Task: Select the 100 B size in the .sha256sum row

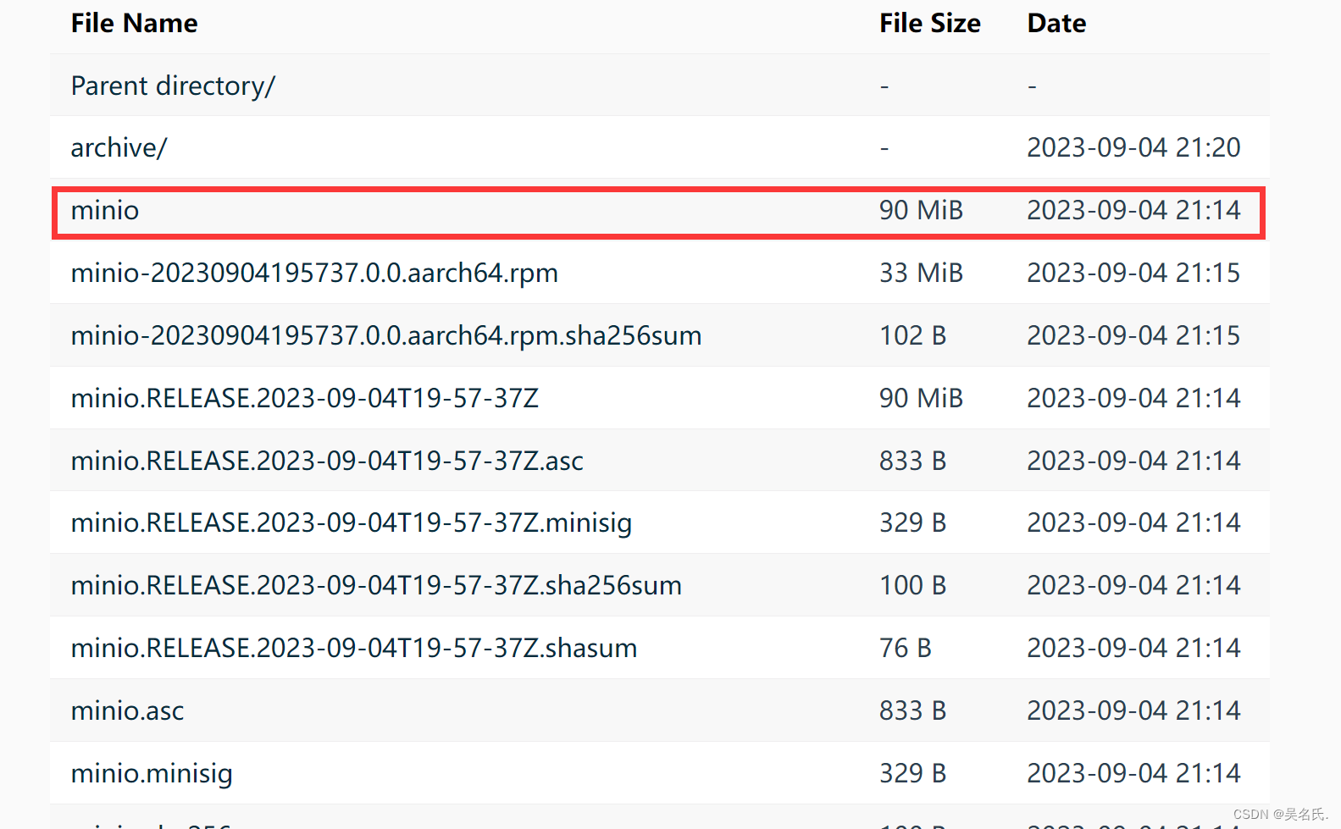Action: tap(912, 585)
